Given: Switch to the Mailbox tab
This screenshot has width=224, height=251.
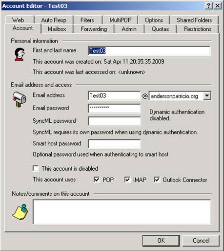Looking at the screenshot, I should (57, 29).
